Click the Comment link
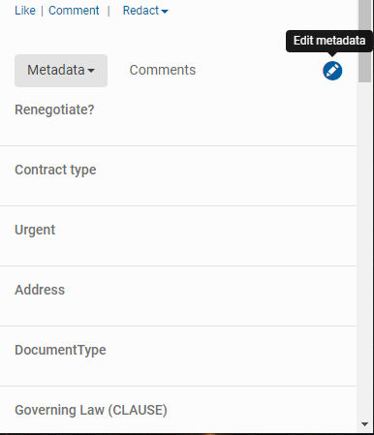The height and width of the screenshot is (435, 374). [74, 11]
